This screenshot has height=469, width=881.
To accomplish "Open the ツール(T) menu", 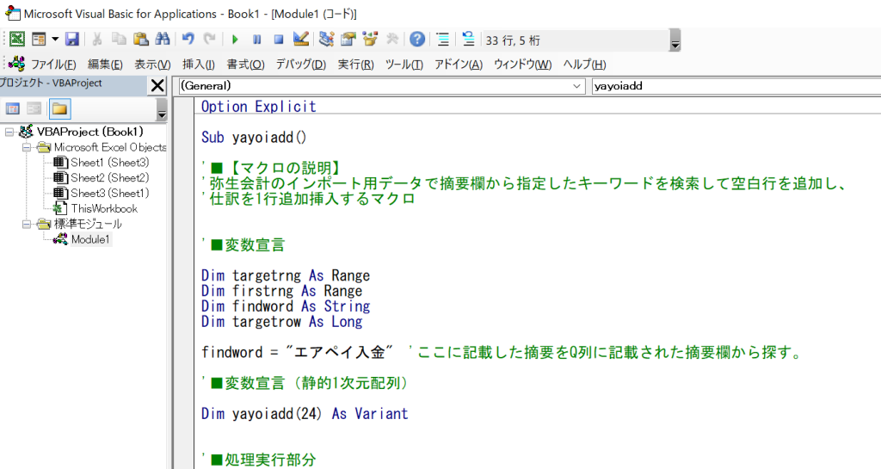I will click(404, 65).
